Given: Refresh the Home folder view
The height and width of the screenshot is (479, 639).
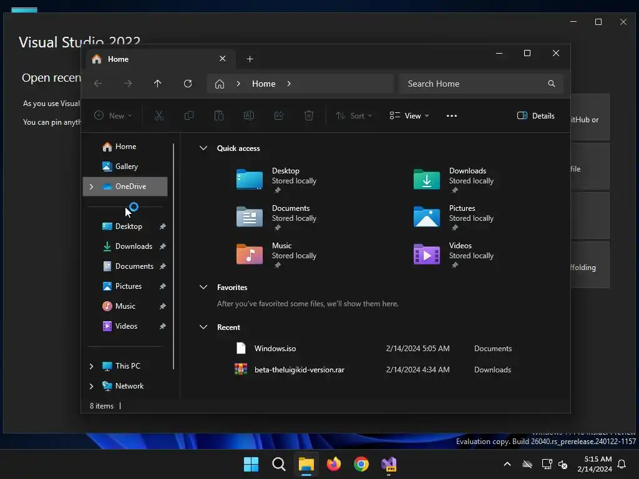Looking at the screenshot, I should pyautogui.click(x=188, y=84).
